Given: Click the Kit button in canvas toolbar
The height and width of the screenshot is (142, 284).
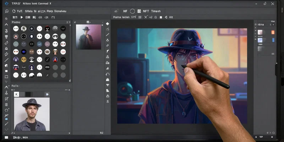Looking at the screenshot, I should [x=171, y=17].
